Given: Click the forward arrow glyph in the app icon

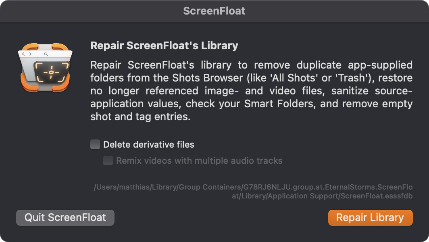Looking at the screenshot, I should [x=30, y=54].
